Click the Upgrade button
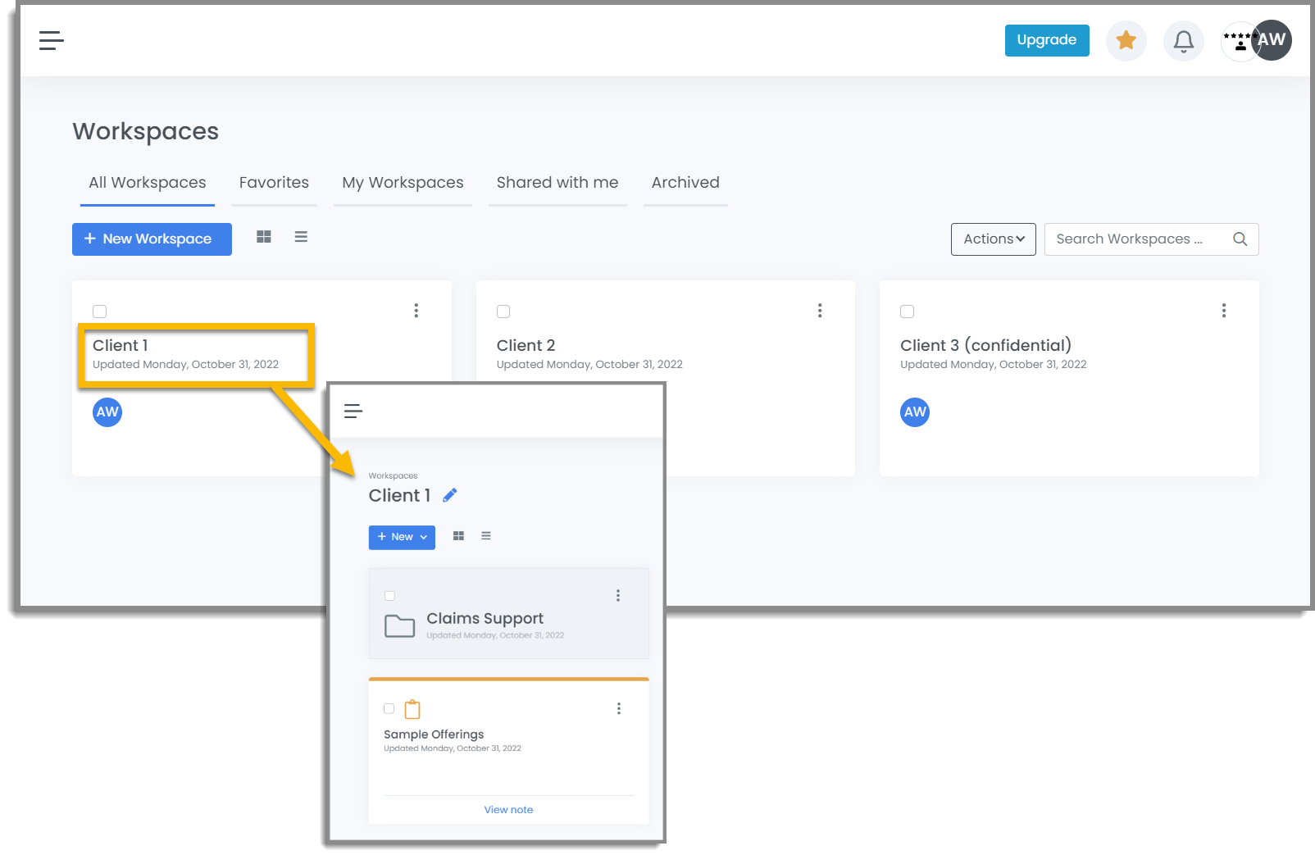 coord(1046,39)
